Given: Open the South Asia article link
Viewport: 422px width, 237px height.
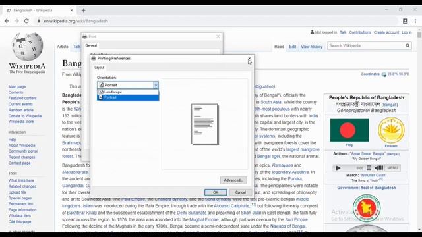Looking at the screenshot, I should point(271,102).
